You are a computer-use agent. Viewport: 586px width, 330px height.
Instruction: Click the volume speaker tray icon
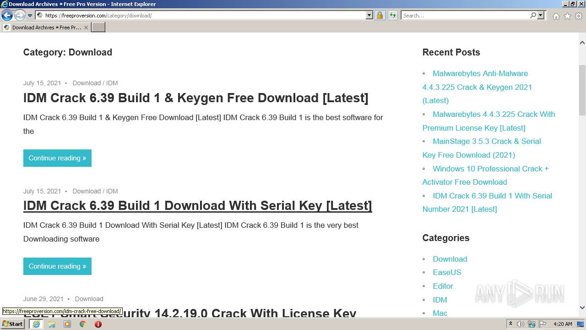[521, 324]
